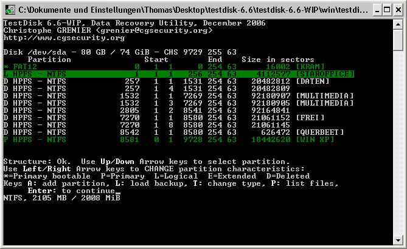Select the highlighted STAROFFICE partition row
This screenshot has height=249, width=407.
[179, 74]
